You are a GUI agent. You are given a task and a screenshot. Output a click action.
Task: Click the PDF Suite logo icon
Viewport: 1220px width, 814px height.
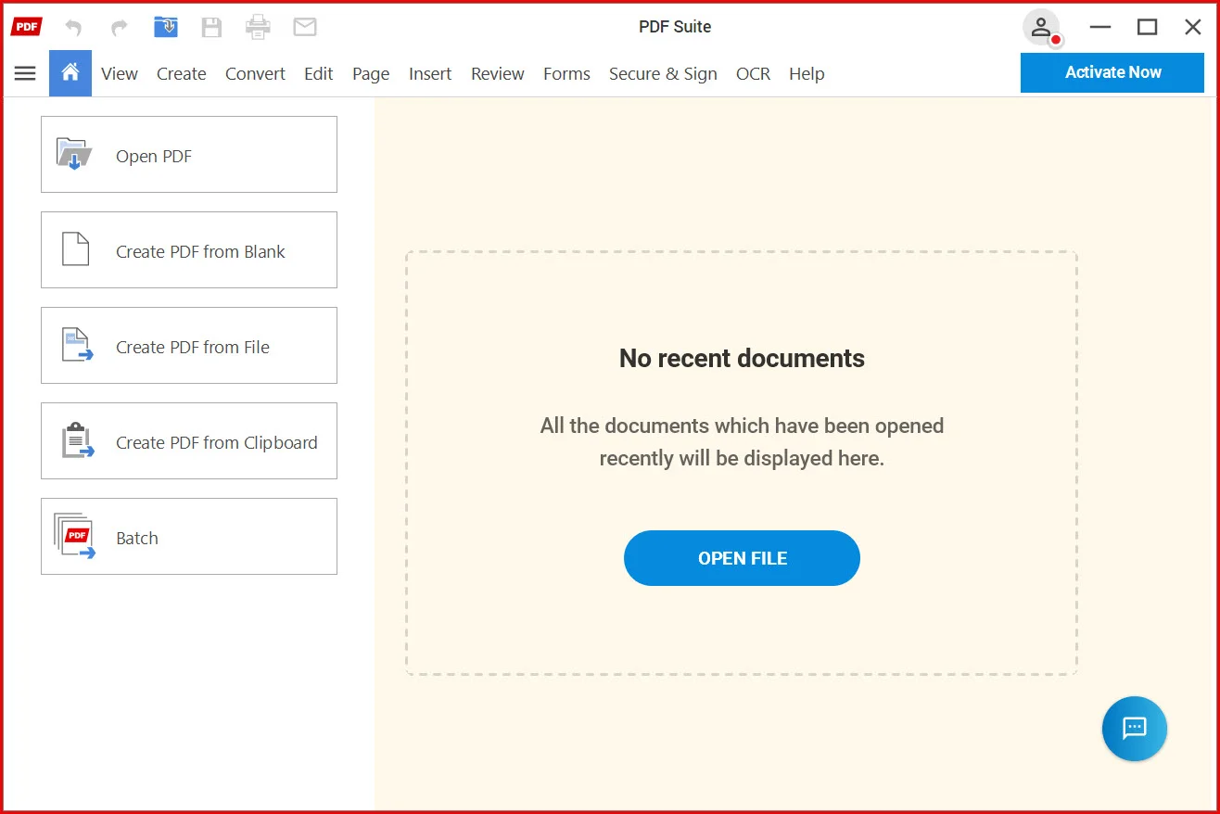pos(26,27)
